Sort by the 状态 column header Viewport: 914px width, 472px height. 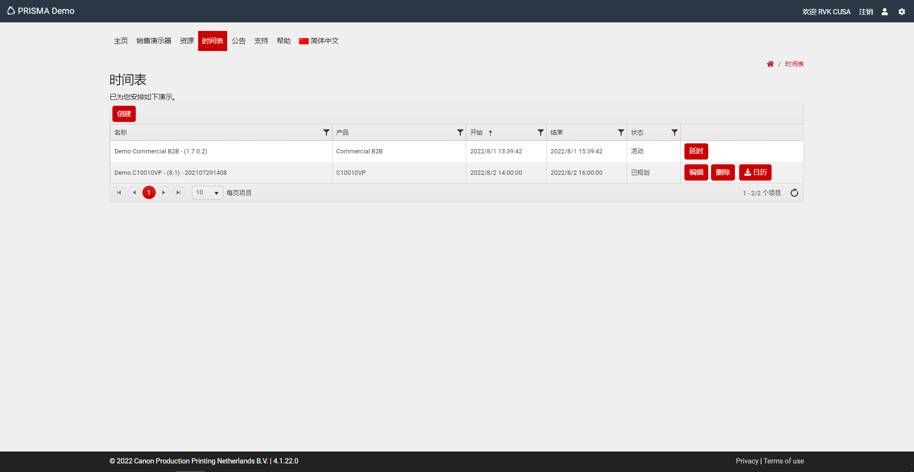637,132
